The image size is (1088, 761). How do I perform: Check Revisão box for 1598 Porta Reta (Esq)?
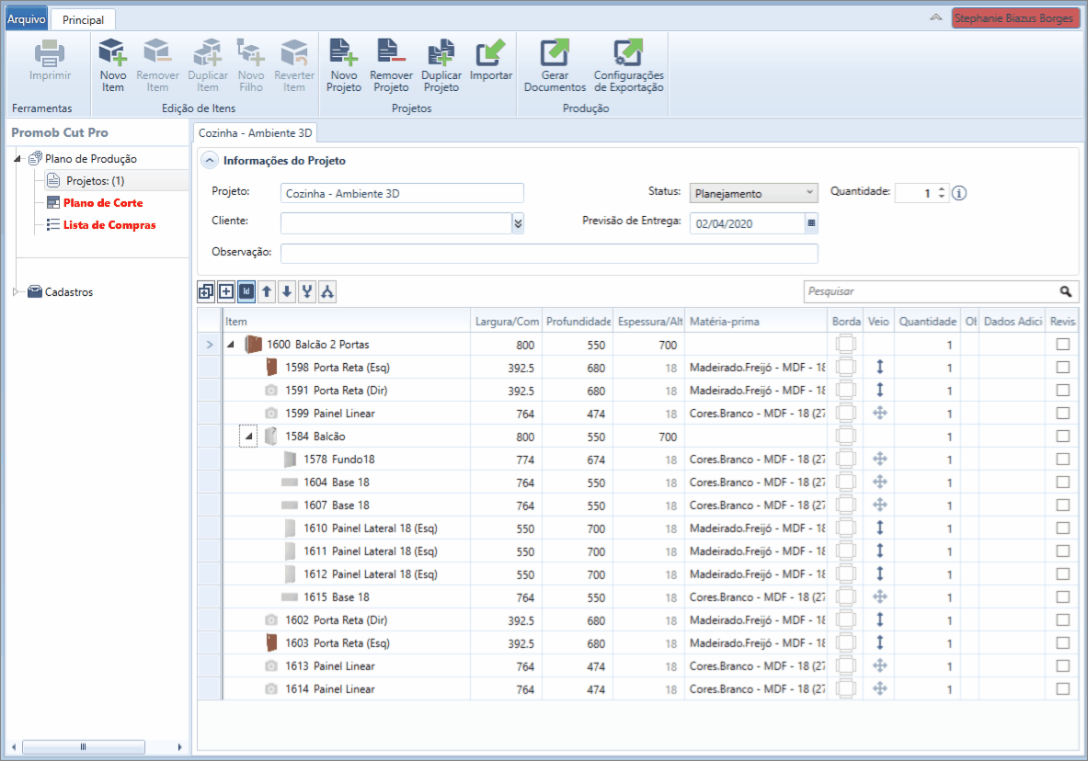click(1062, 367)
